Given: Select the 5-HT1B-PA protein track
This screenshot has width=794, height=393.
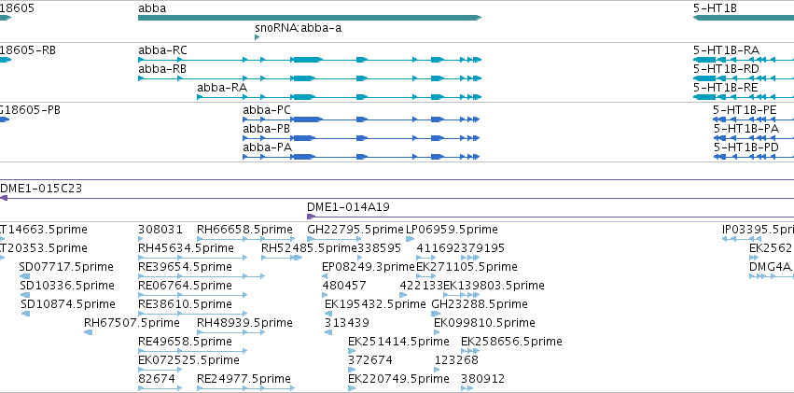Looking at the screenshot, I should pyautogui.click(x=754, y=138).
